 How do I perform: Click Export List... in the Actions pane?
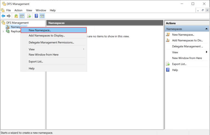point(179,64)
